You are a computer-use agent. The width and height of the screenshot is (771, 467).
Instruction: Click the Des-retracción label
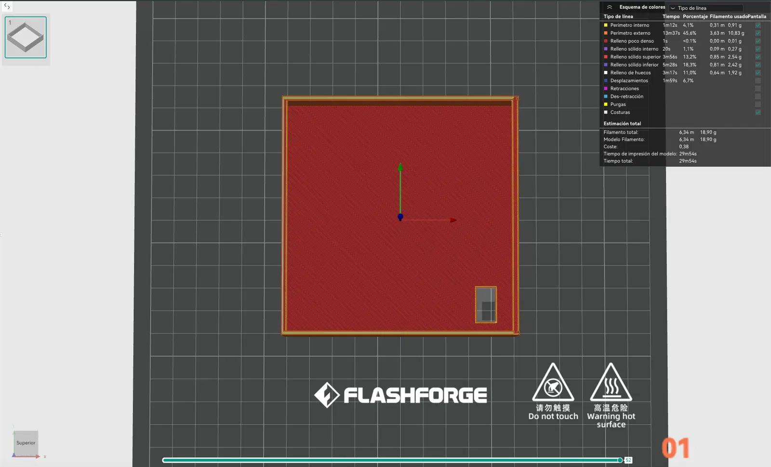coord(627,96)
